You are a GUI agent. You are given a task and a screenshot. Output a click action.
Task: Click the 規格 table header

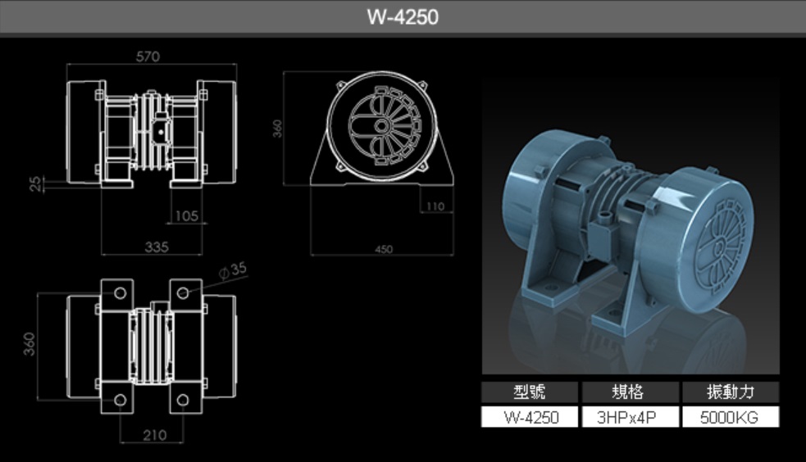coord(631,392)
